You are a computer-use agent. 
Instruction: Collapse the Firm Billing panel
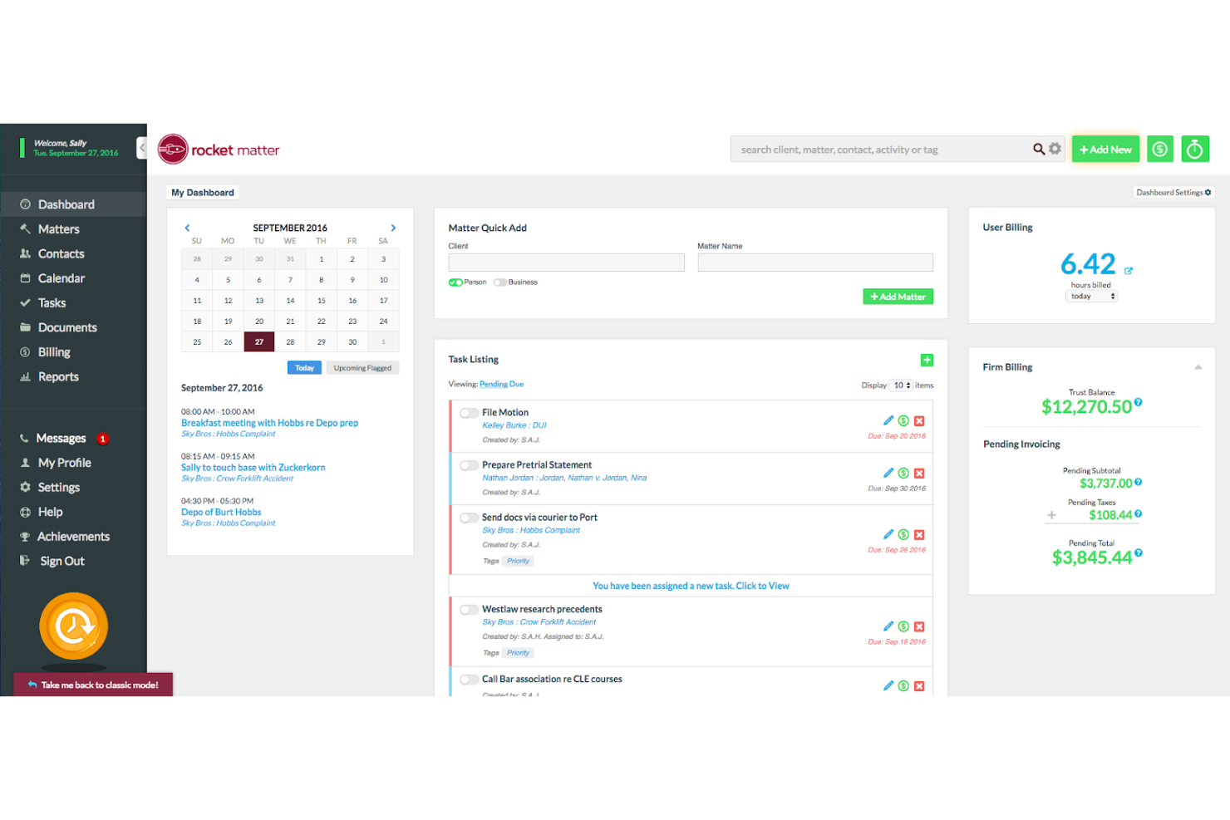click(x=1198, y=366)
